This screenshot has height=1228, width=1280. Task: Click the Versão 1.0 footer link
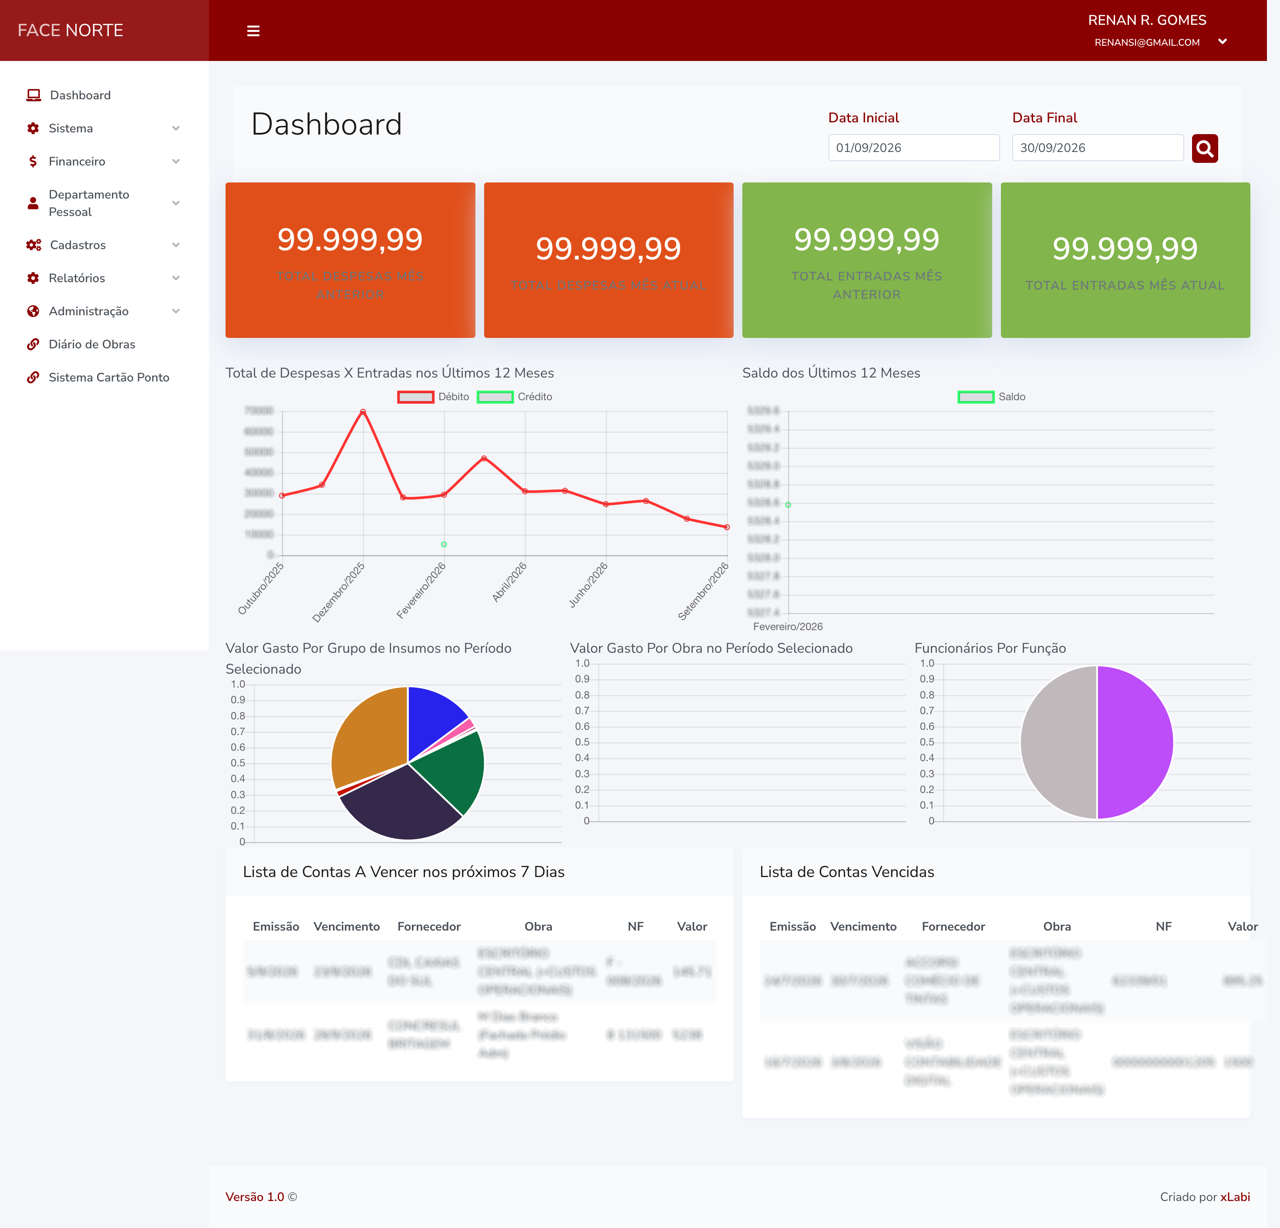click(255, 1197)
